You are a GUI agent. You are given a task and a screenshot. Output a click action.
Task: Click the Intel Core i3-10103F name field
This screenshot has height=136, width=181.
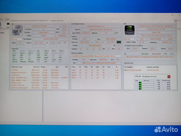(x=40, y=26)
